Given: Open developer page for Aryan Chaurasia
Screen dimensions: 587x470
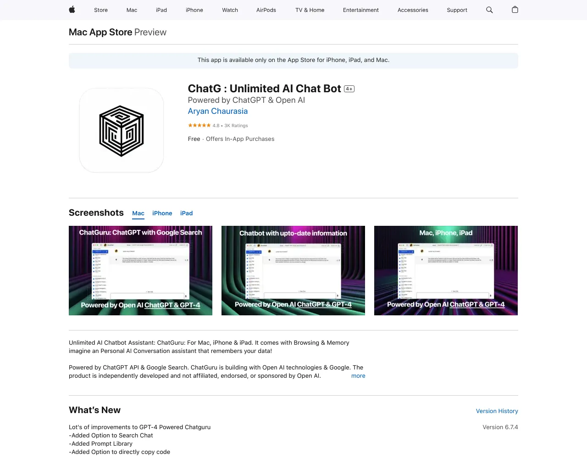Looking at the screenshot, I should point(217,111).
